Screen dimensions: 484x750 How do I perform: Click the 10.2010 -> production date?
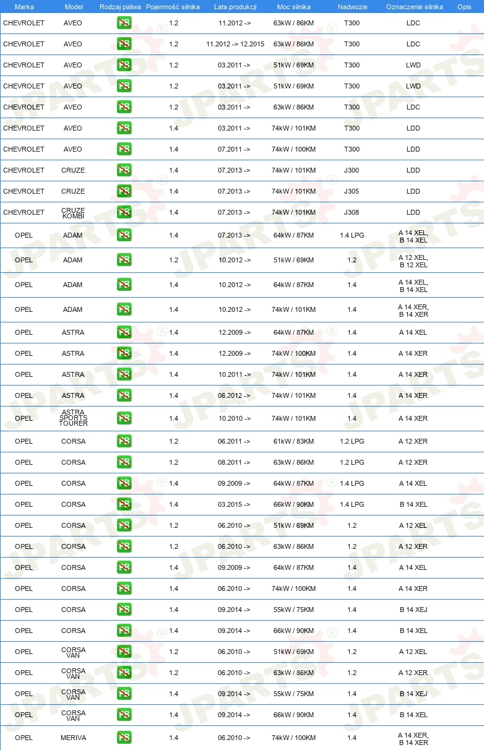tap(235, 418)
